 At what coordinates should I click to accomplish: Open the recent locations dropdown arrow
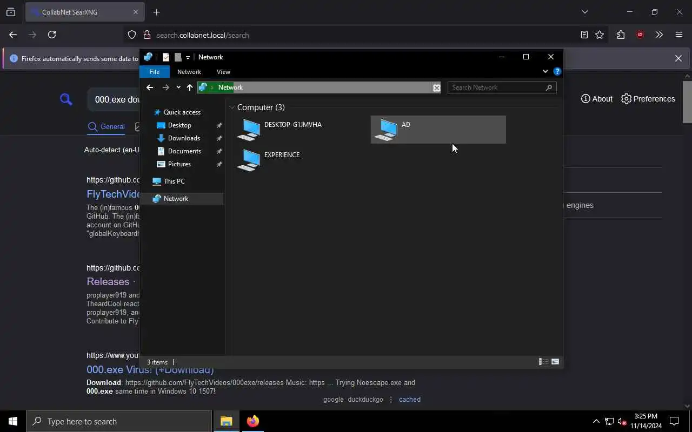point(178,87)
